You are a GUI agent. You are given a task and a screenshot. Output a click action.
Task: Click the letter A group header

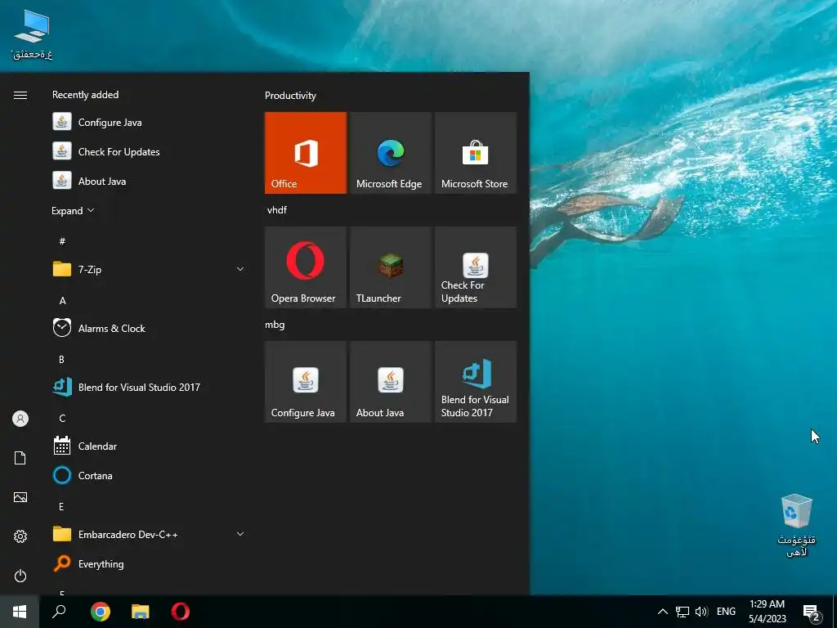coord(62,301)
